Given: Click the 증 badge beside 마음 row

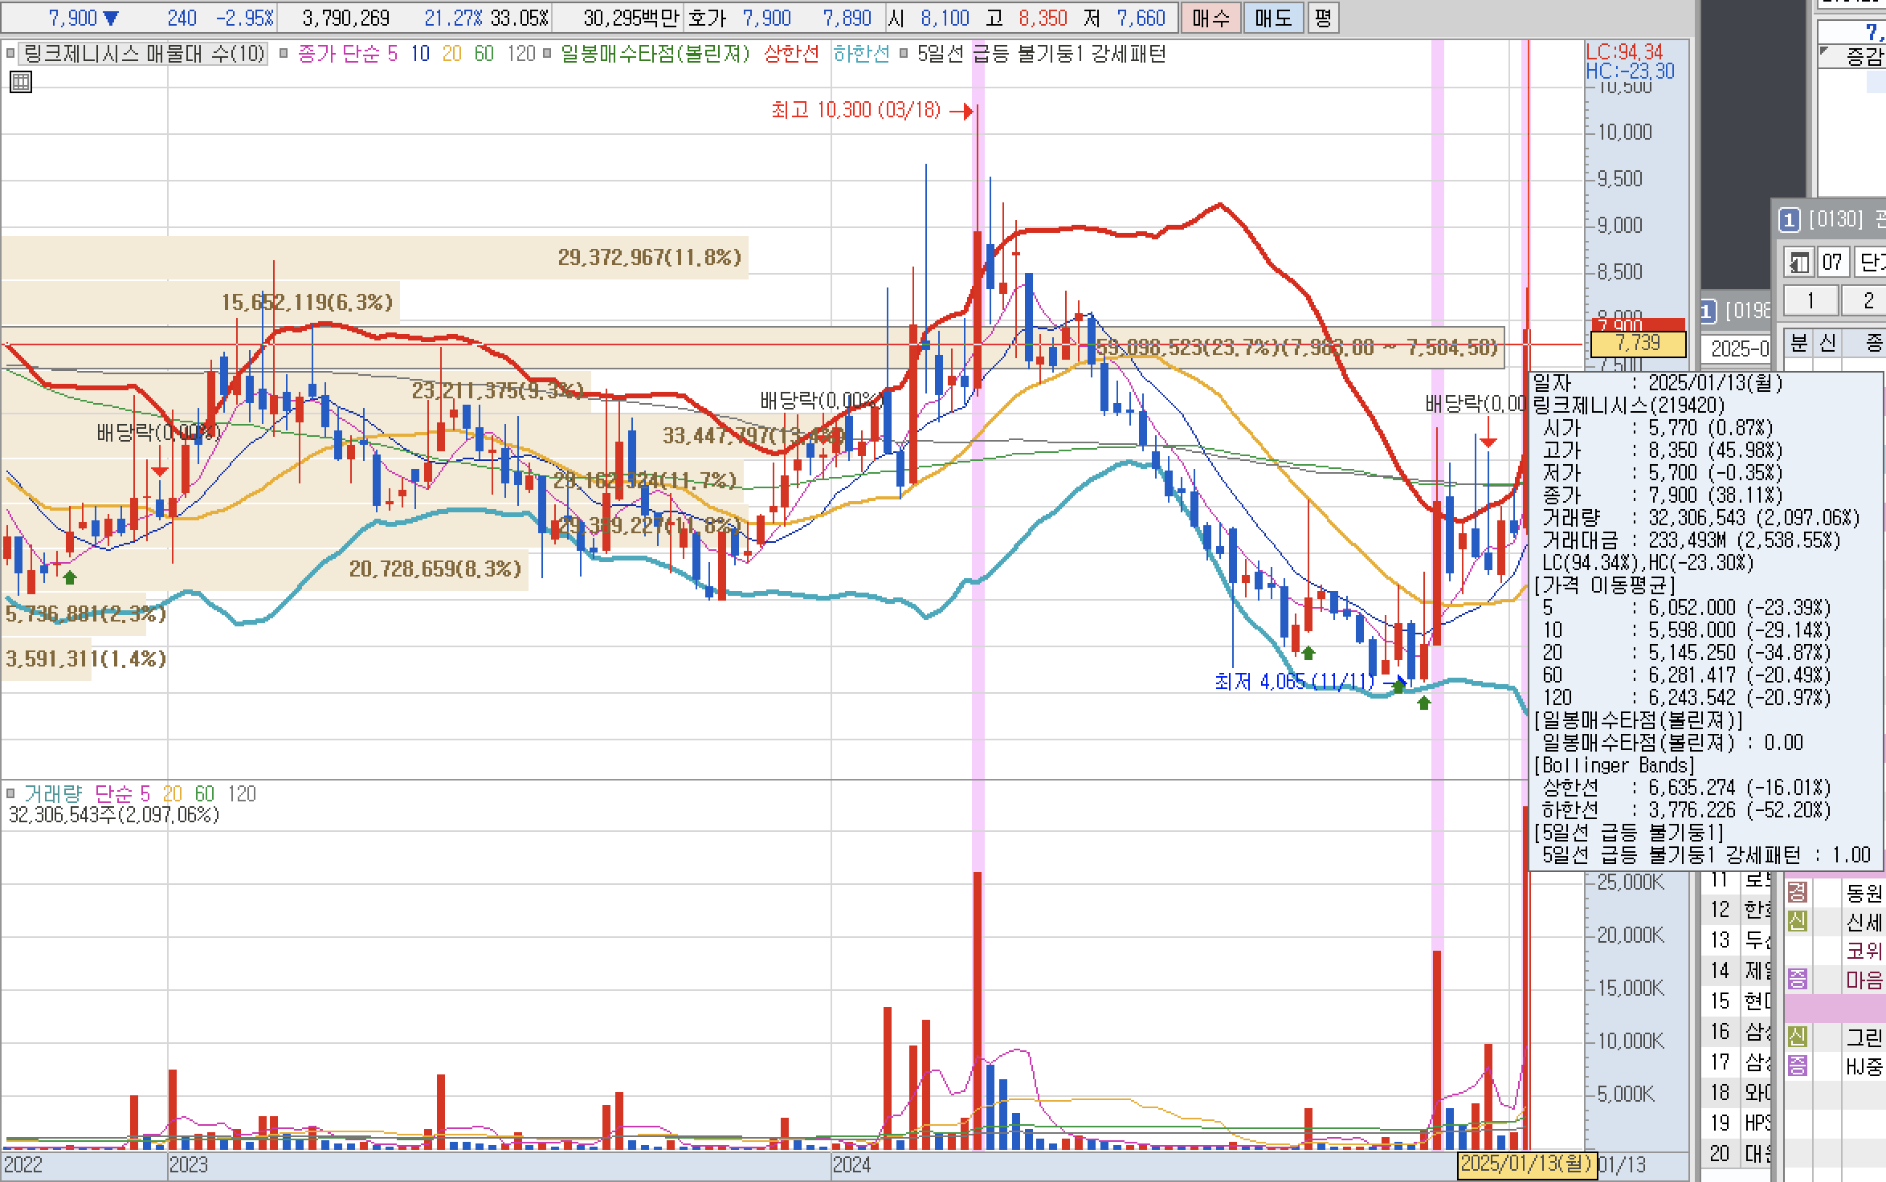Looking at the screenshot, I should 1798,980.
